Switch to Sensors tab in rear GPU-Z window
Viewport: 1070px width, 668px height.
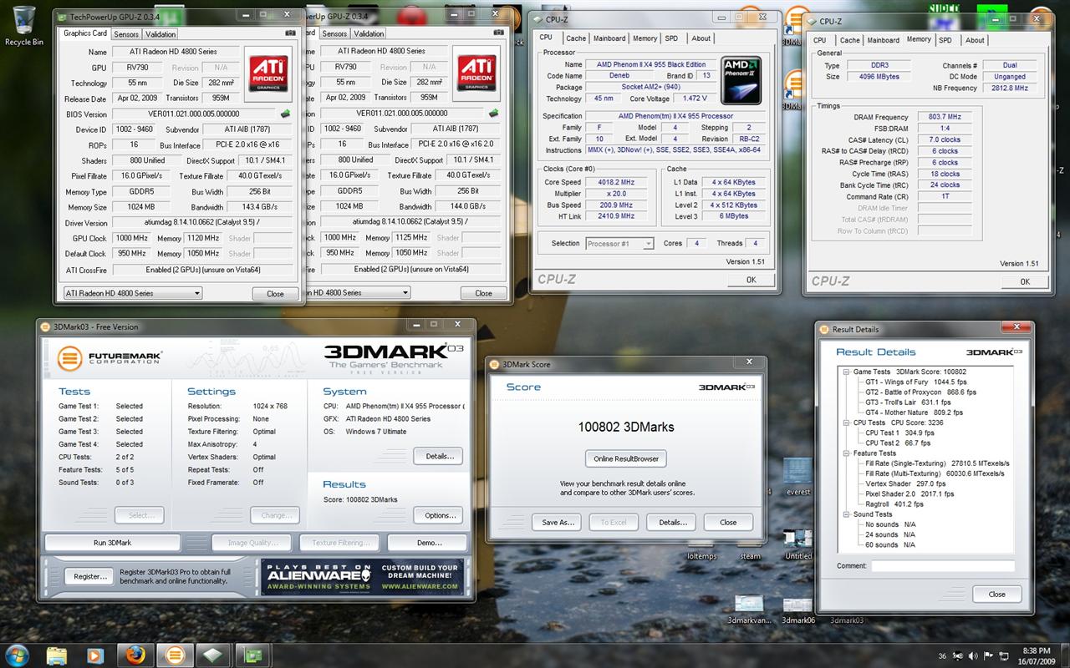(x=334, y=34)
